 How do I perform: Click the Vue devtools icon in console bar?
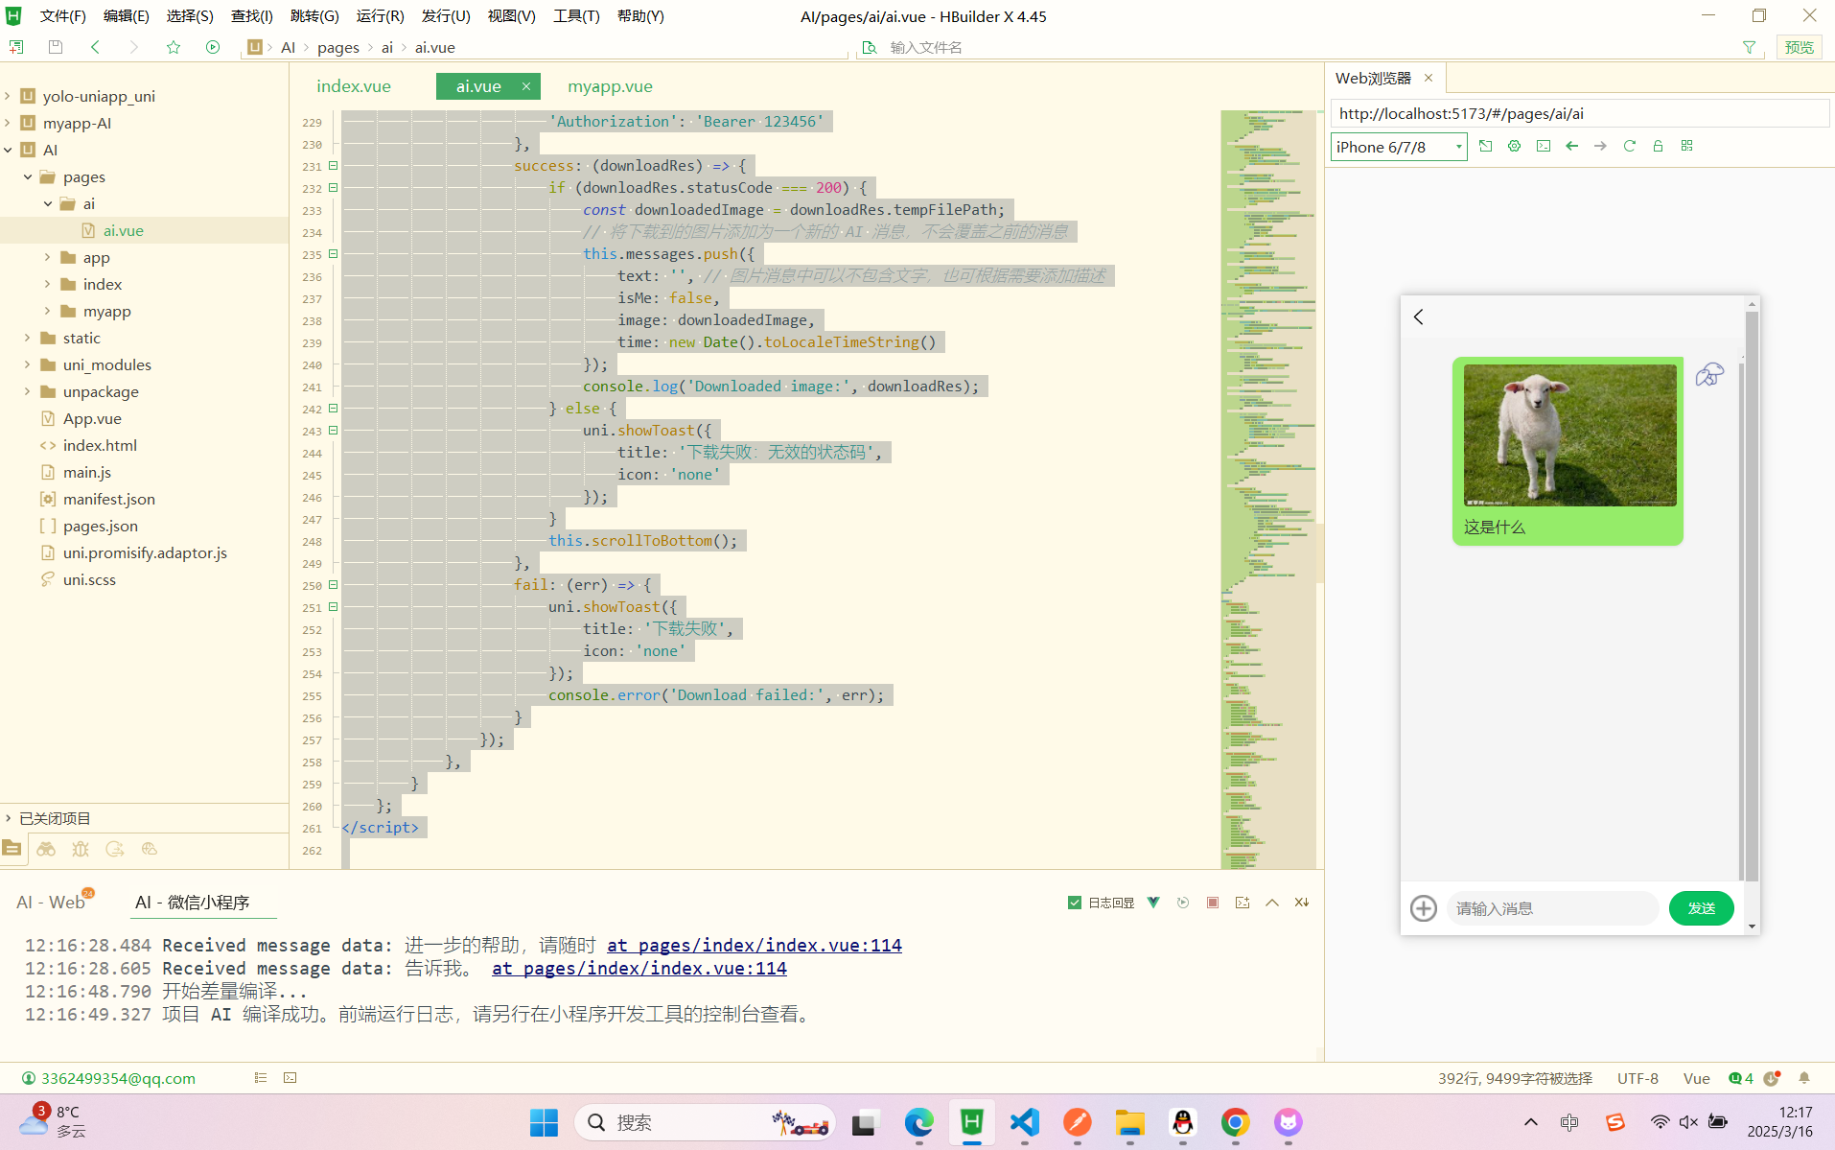(x=1153, y=903)
